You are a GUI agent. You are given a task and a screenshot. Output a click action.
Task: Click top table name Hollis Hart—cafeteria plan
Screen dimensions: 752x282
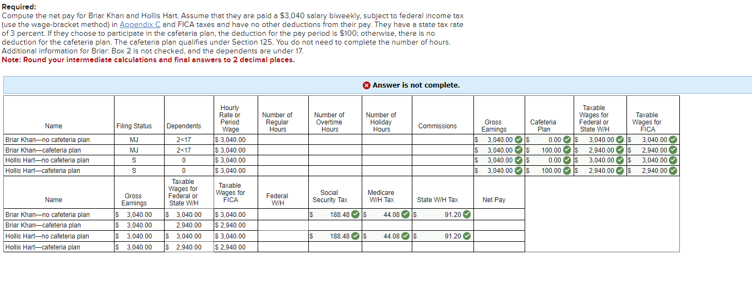42,171
